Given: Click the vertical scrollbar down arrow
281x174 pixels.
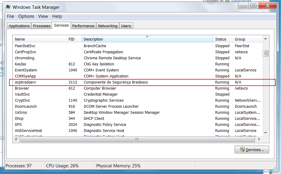Looking at the screenshot, I should 266,133.
